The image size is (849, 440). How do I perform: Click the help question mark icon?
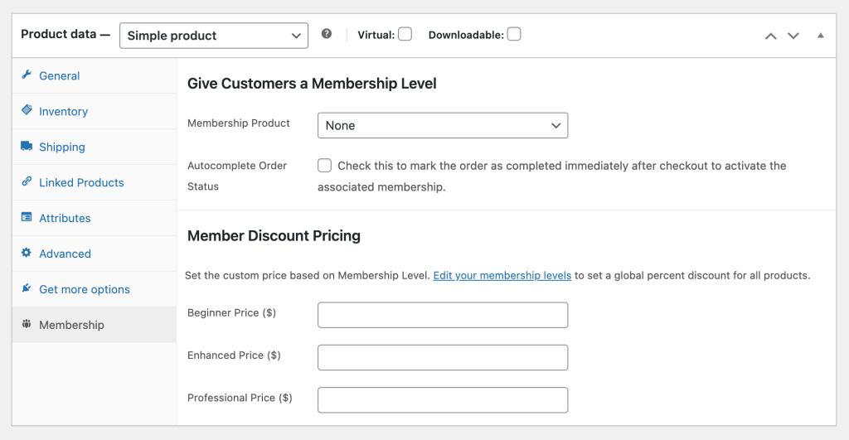point(327,35)
